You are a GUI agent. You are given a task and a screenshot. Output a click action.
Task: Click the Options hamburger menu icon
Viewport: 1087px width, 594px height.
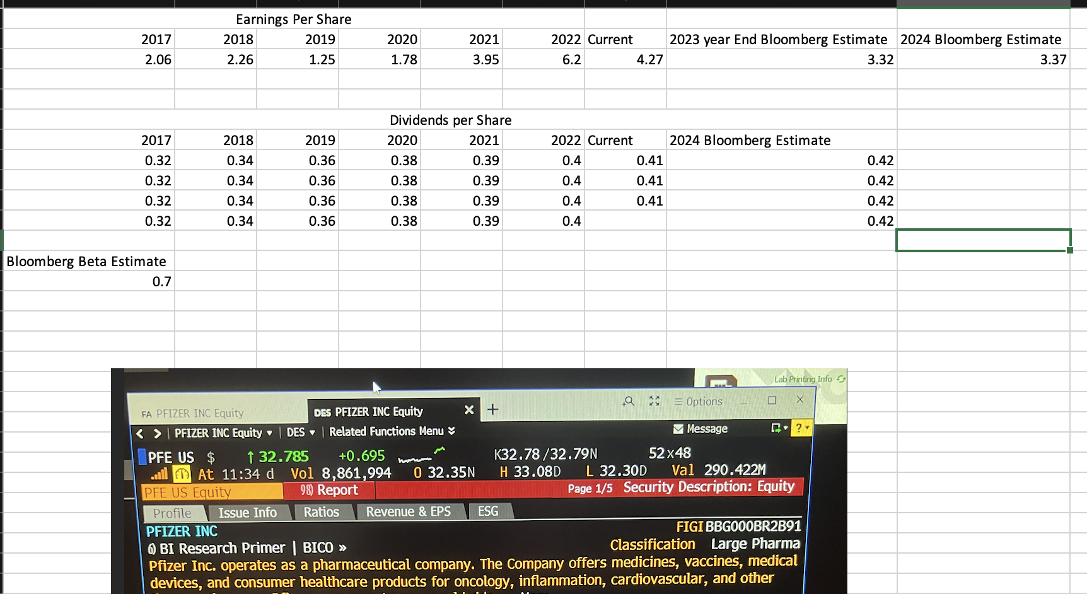point(678,402)
